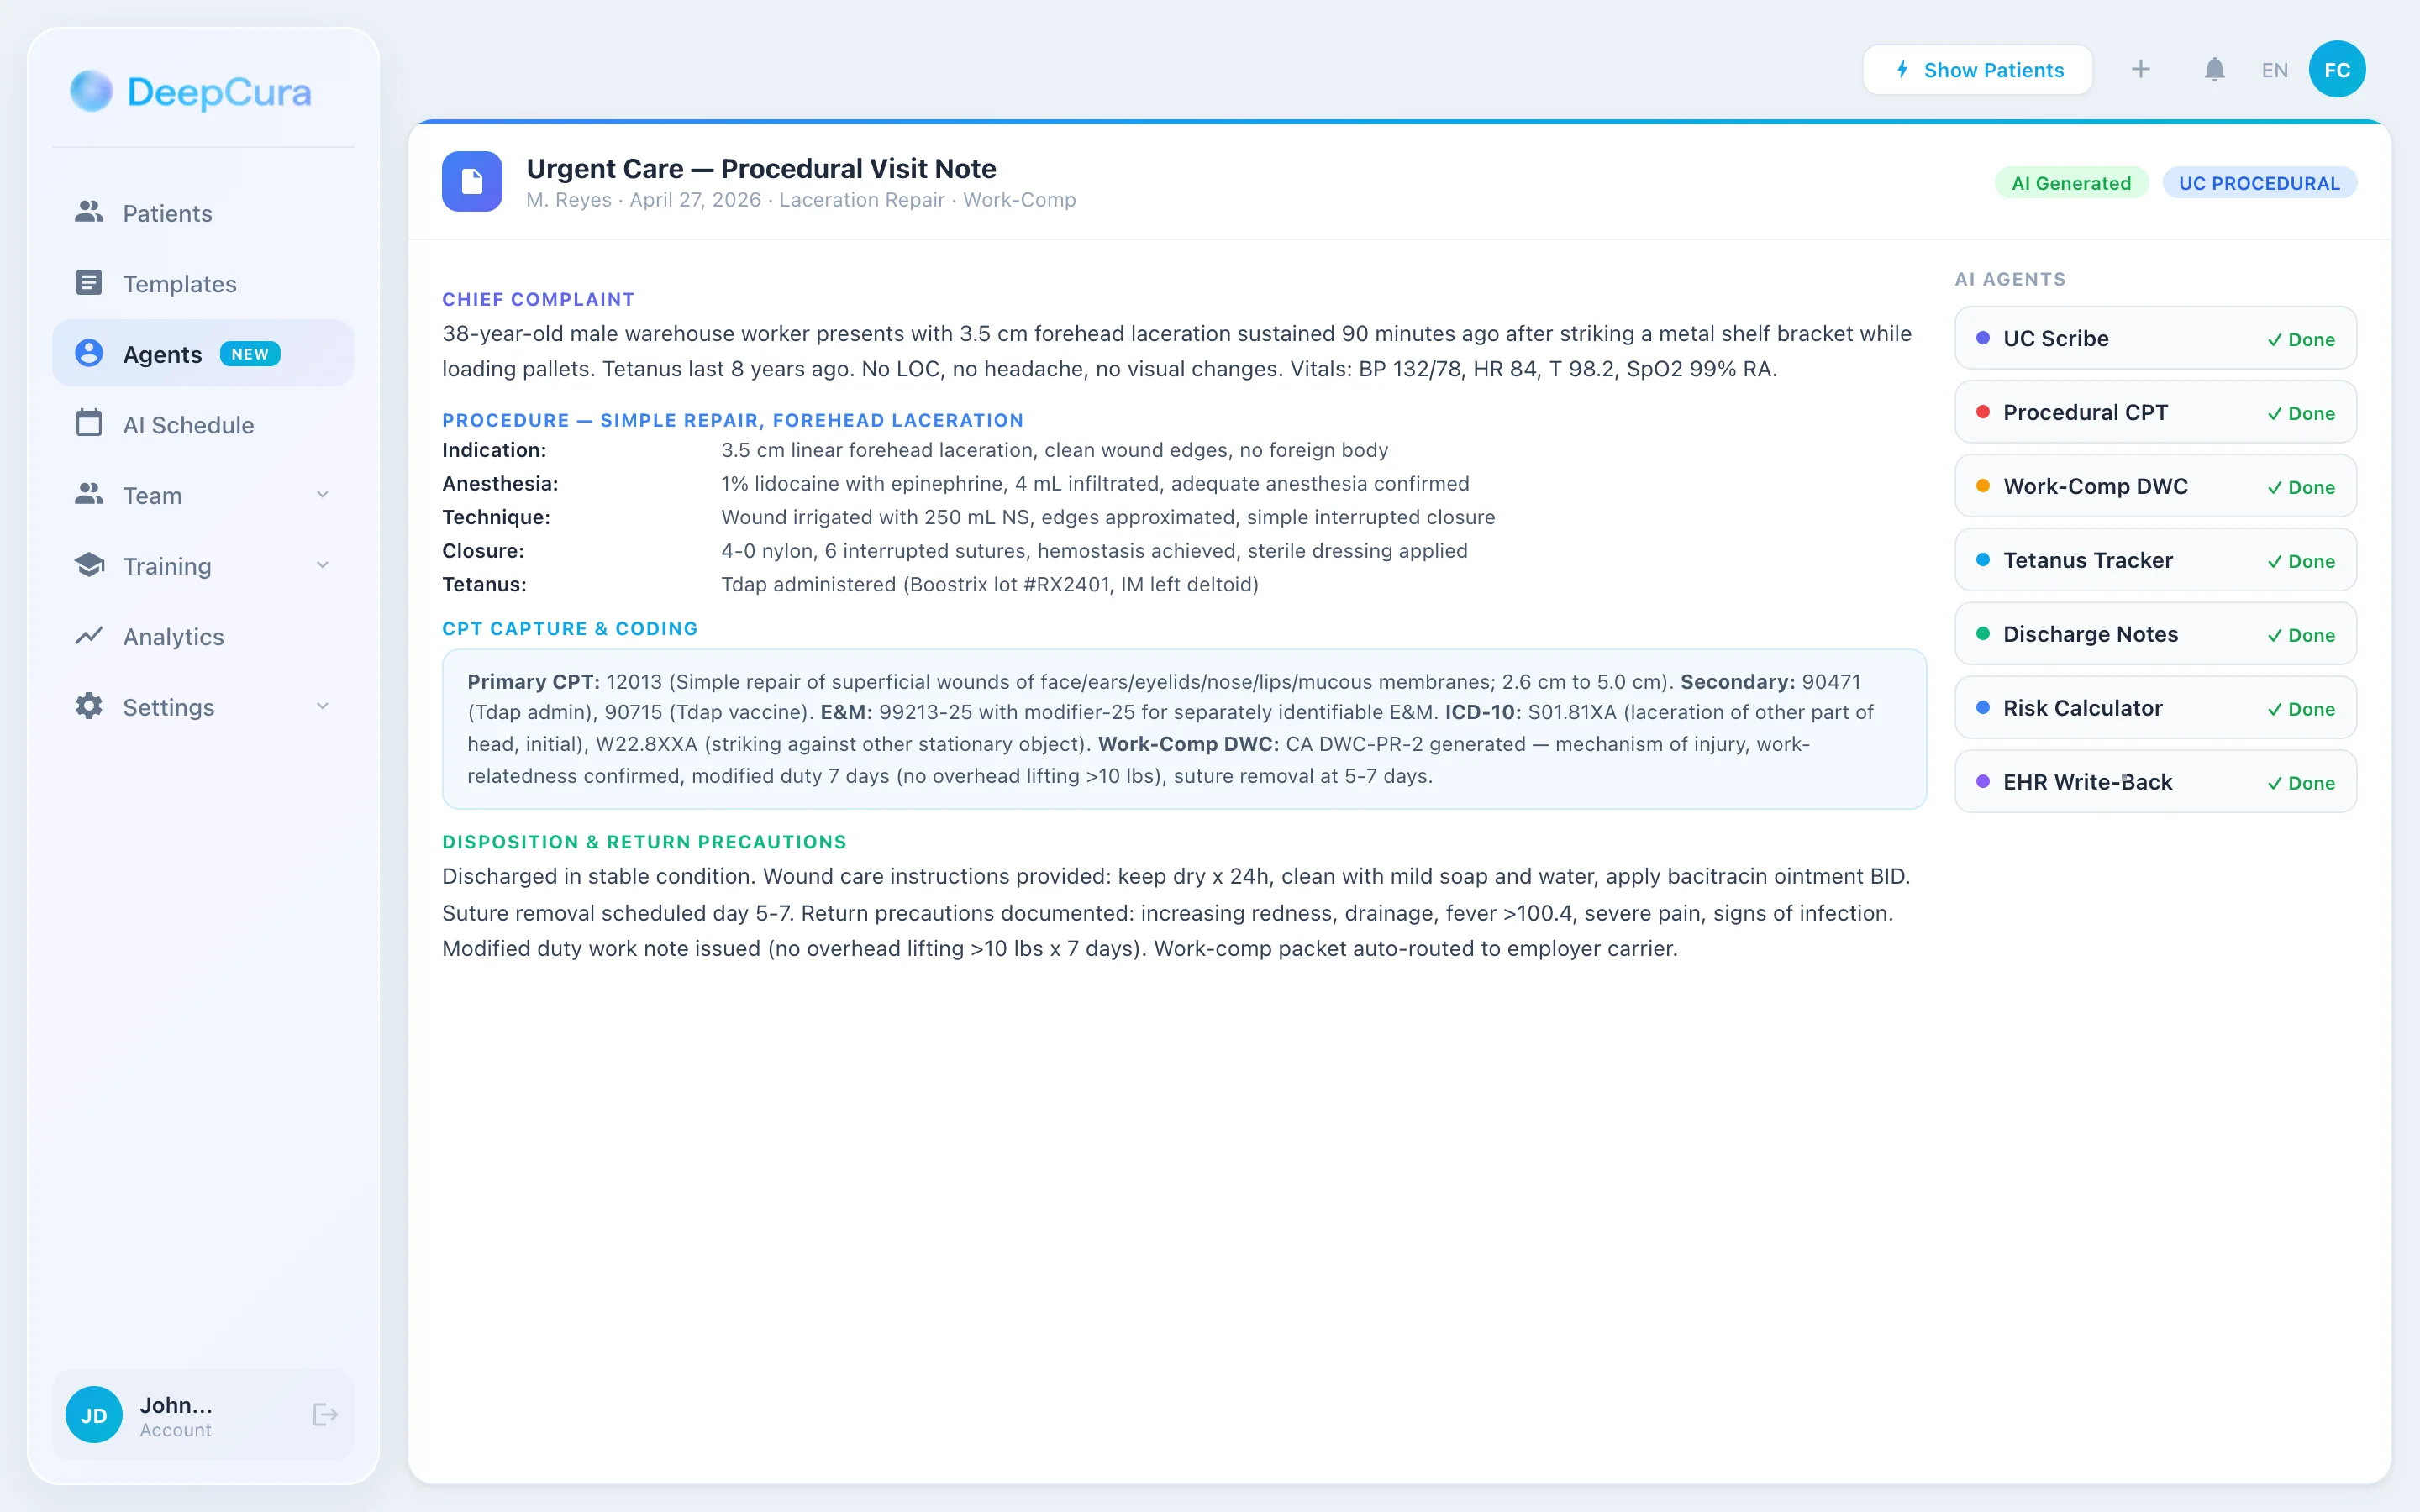
Task: Open the Tetanus Tracker agent card
Action: point(2155,560)
